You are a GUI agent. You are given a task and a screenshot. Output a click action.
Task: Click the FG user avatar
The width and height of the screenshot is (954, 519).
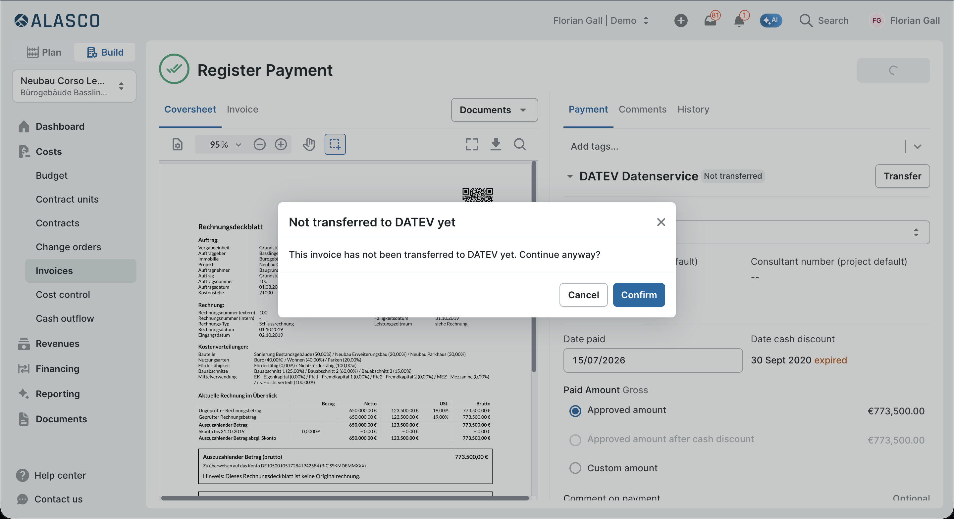tap(876, 21)
